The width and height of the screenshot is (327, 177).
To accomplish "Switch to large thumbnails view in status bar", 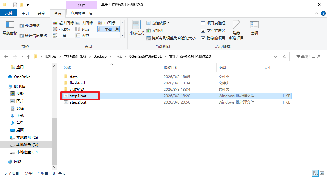I will pos(322,173).
